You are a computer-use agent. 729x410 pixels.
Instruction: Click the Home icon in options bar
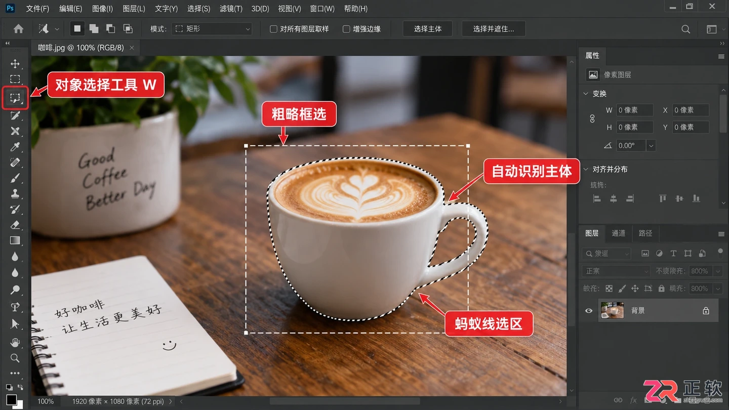coord(19,29)
